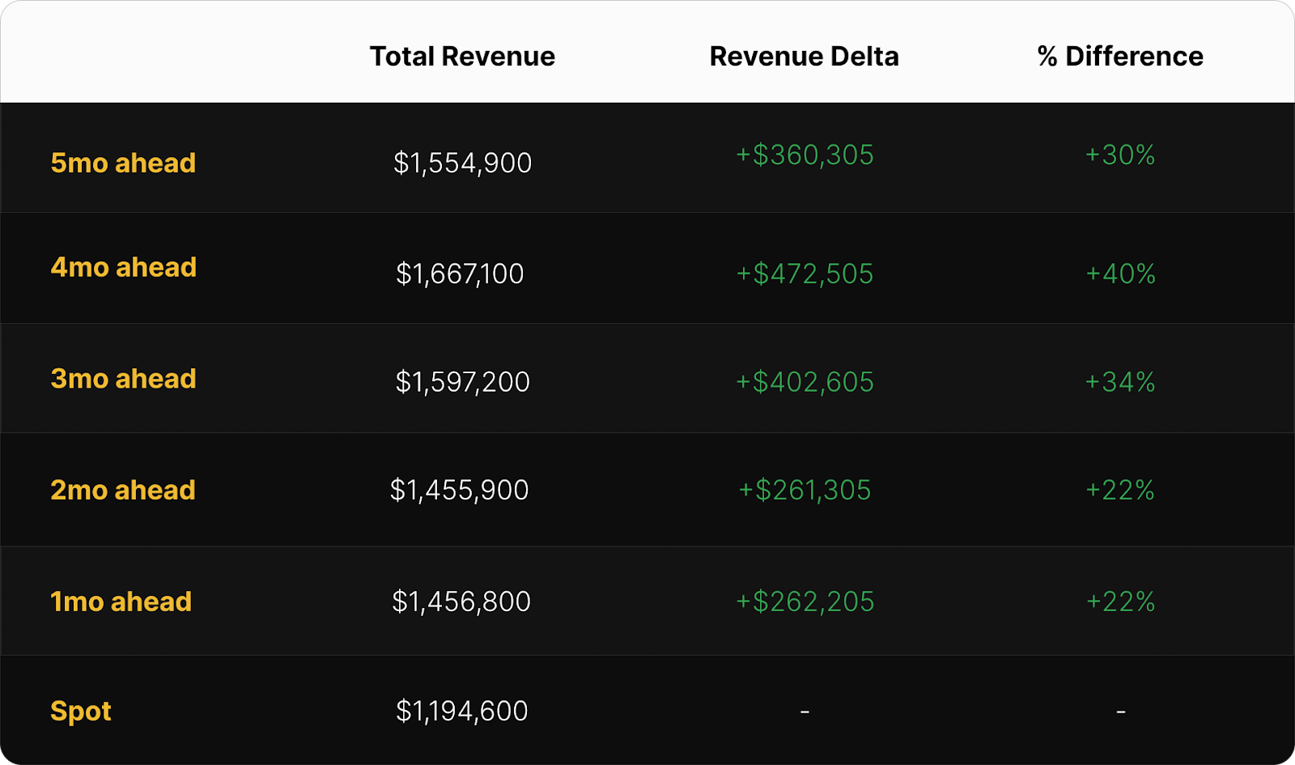This screenshot has height=765, width=1295.
Task: Click the +$472,505 revenue delta value
Action: [x=805, y=274]
